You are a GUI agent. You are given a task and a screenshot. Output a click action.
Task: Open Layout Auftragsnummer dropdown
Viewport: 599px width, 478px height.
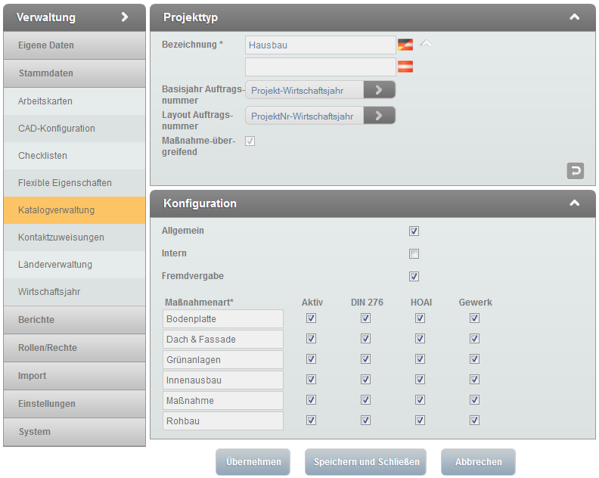point(379,116)
